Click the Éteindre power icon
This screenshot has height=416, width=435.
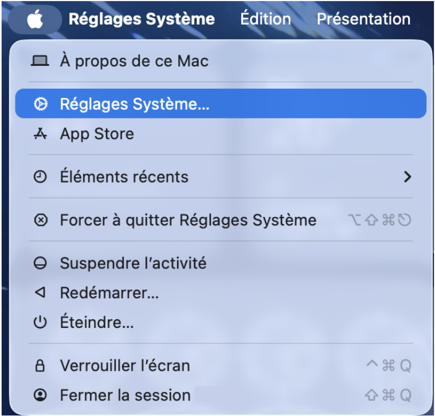coord(40,323)
